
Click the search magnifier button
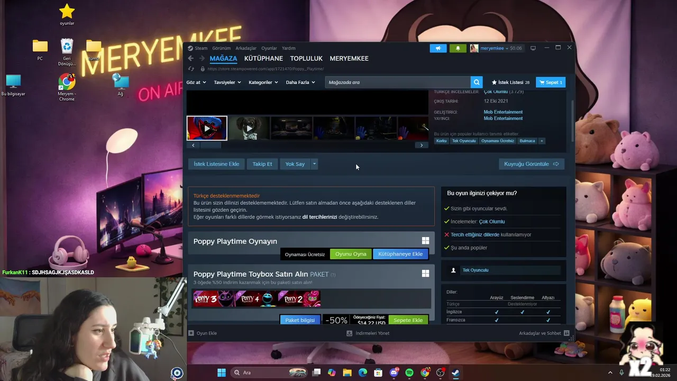(477, 82)
